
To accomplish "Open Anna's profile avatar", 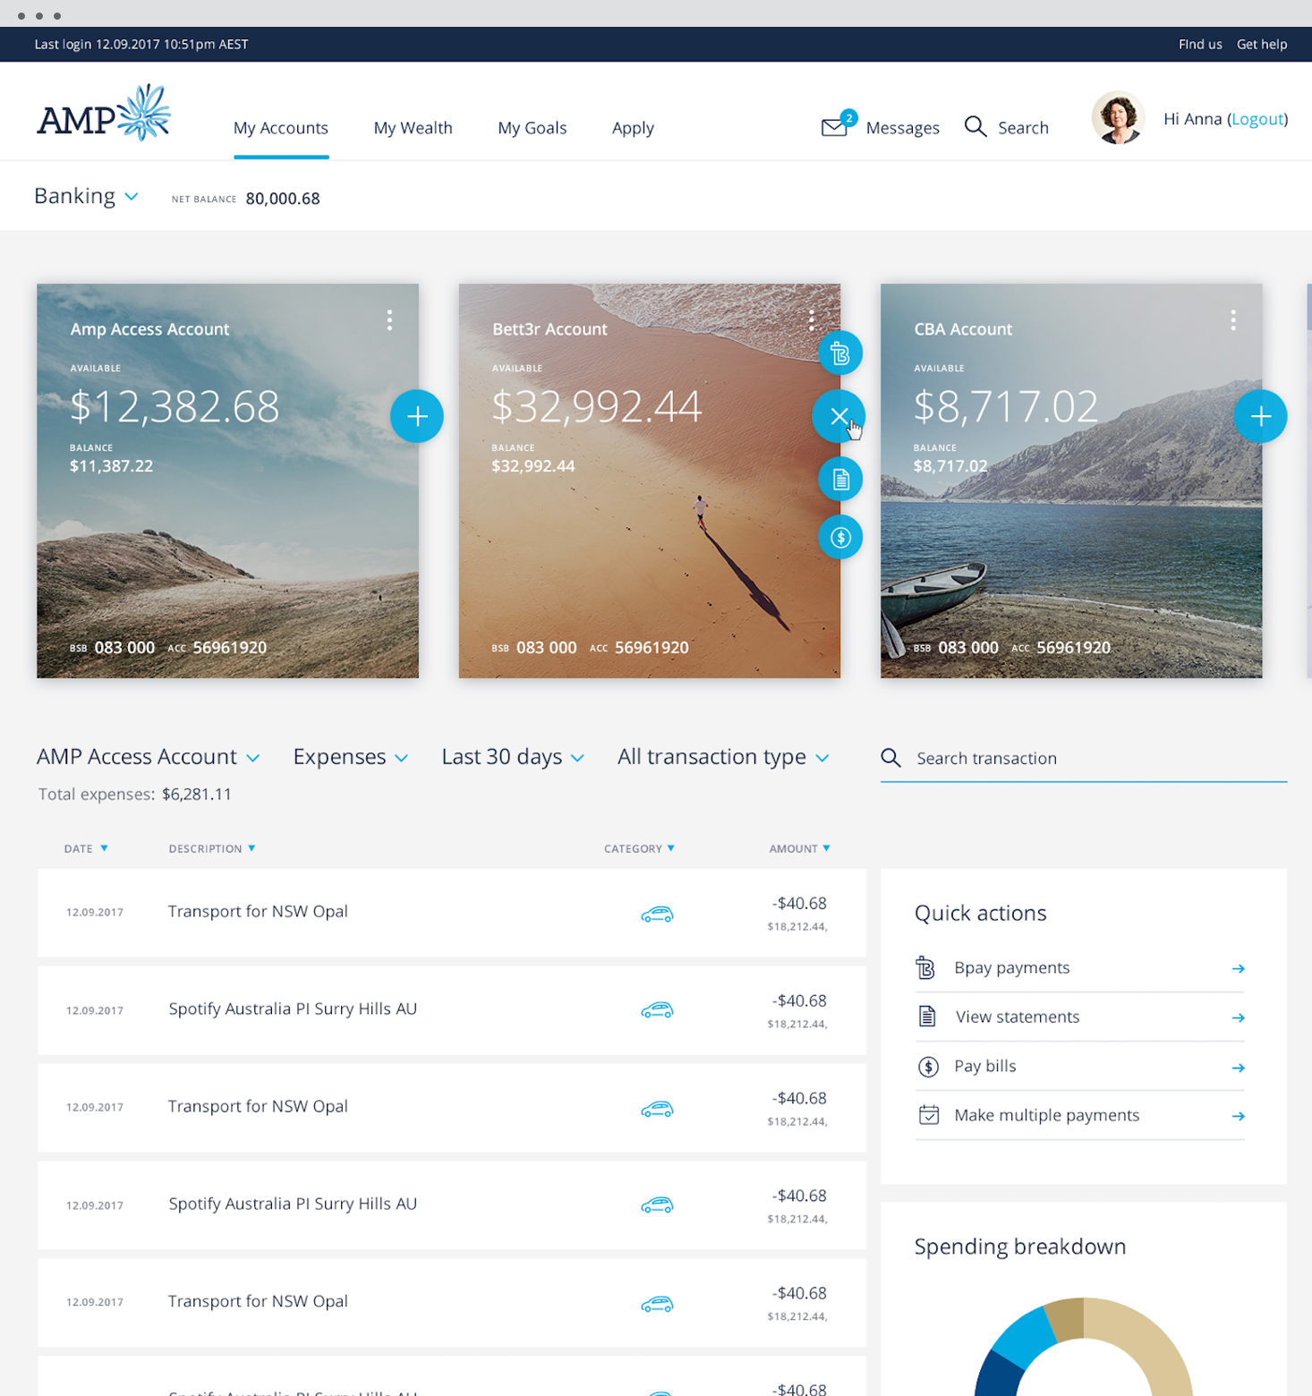I will click(x=1118, y=118).
